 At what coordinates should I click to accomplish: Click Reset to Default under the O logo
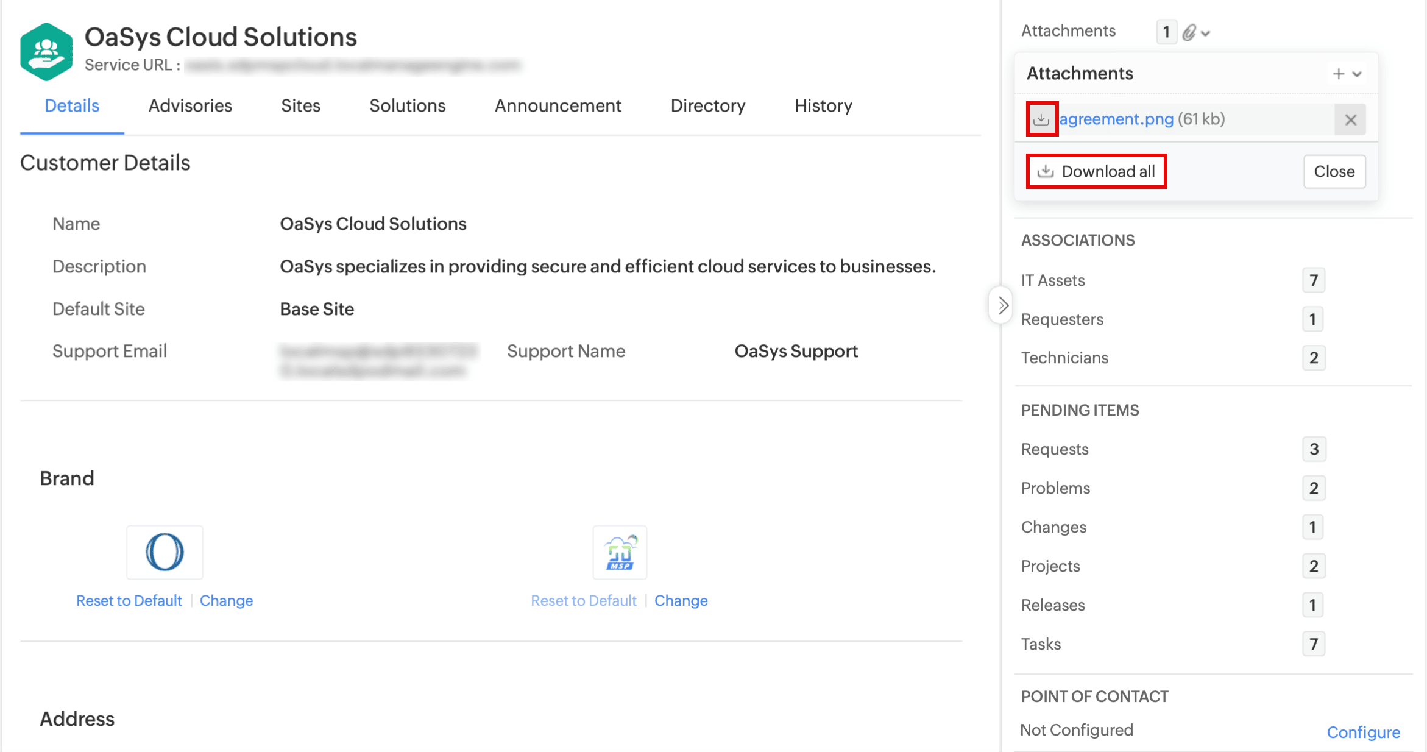(x=129, y=600)
